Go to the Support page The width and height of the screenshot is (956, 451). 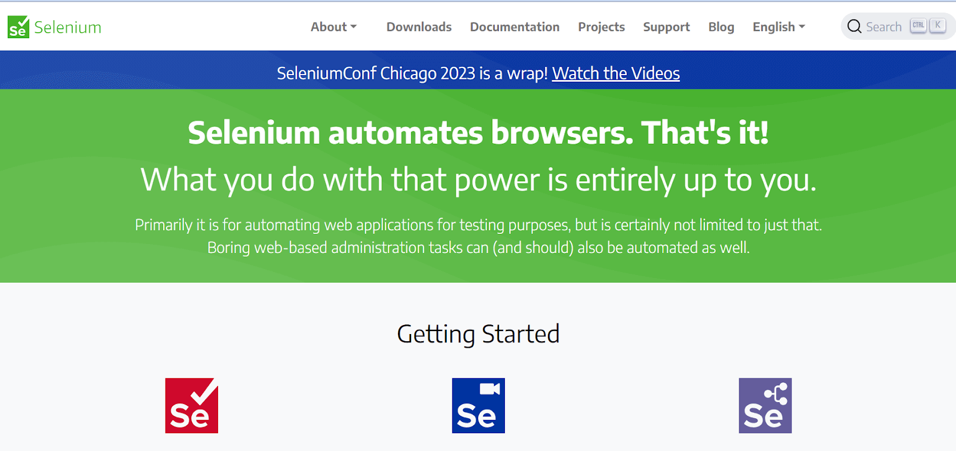click(666, 26)
